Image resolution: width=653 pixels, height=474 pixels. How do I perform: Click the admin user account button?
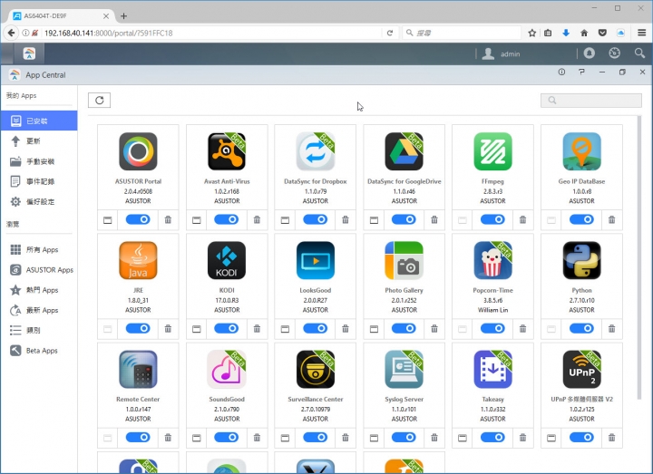pyautogui.click(x=501, y=53)
